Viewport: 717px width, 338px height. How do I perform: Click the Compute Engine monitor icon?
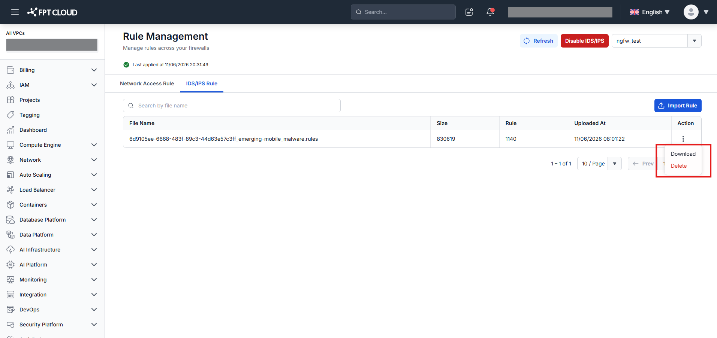coord(10,145)
